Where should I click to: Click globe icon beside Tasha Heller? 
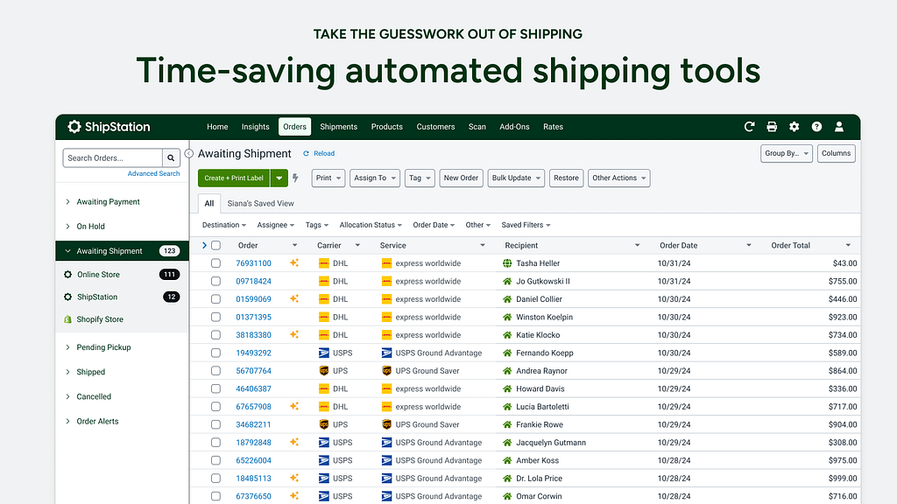coord(507,263)
